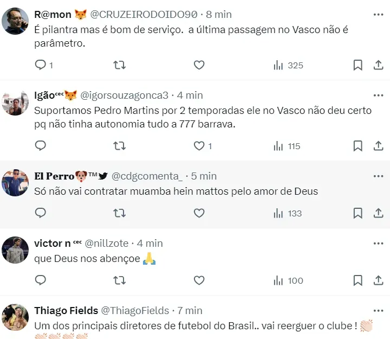The width and height of the screenshot is (390, 339).
Task: Bookmark R@mon's tweet
Action: [357, 65]
